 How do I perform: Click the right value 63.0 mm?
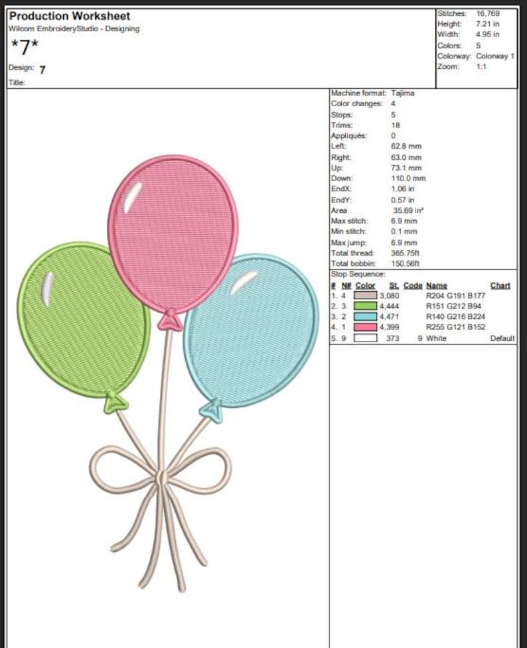pos(406,157)
